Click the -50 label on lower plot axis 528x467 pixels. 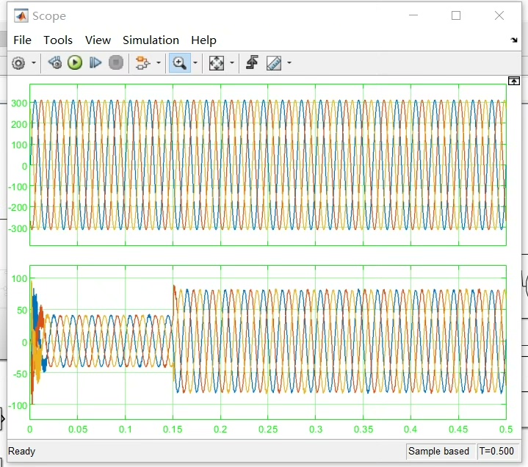20,374
